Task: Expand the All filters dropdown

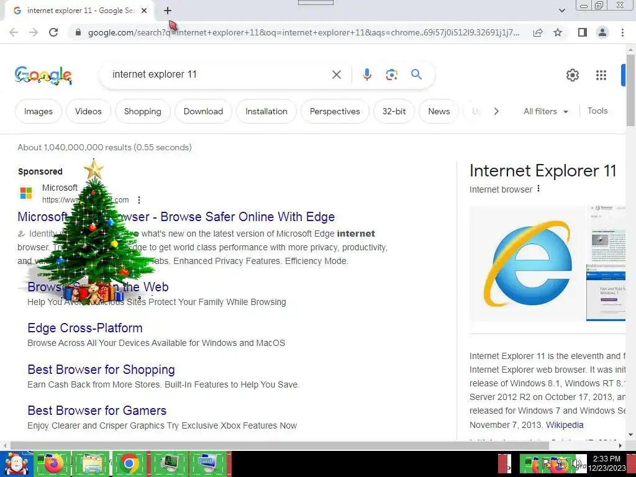Action: coord(545,112)
